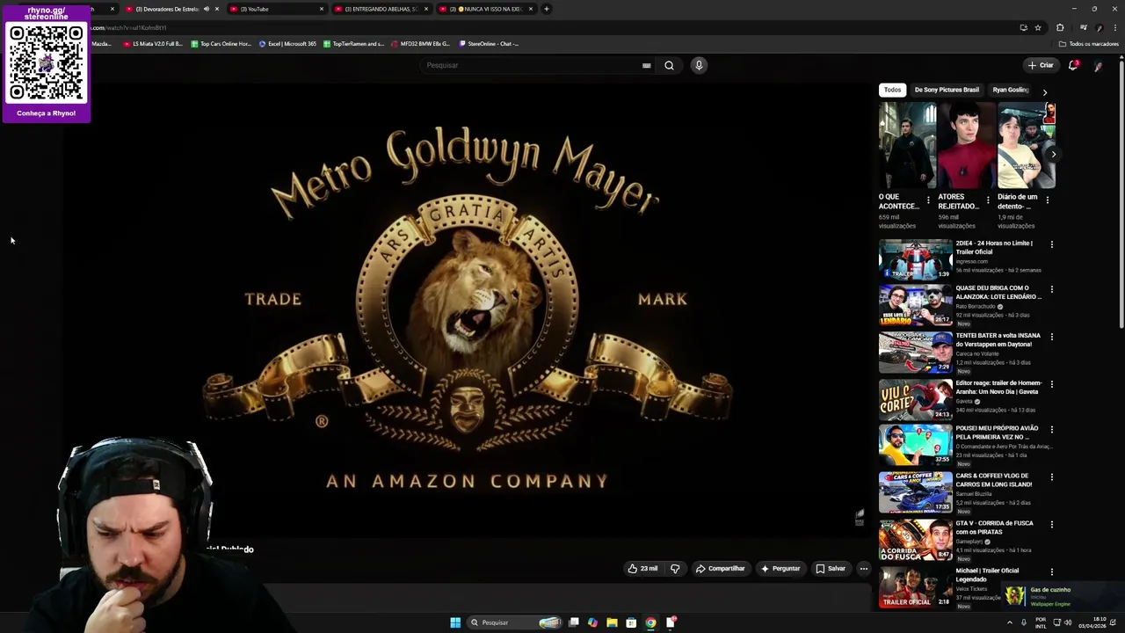Like the video showing 23 mil
Viewport: 1125px width, 633px height.
coord(642,569)
